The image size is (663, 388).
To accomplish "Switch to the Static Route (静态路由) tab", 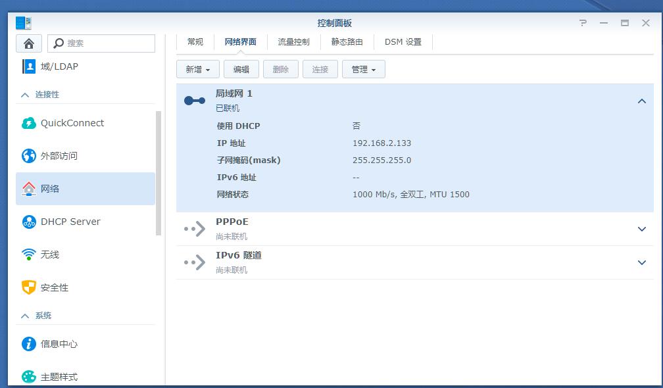I will click(347, 42).
